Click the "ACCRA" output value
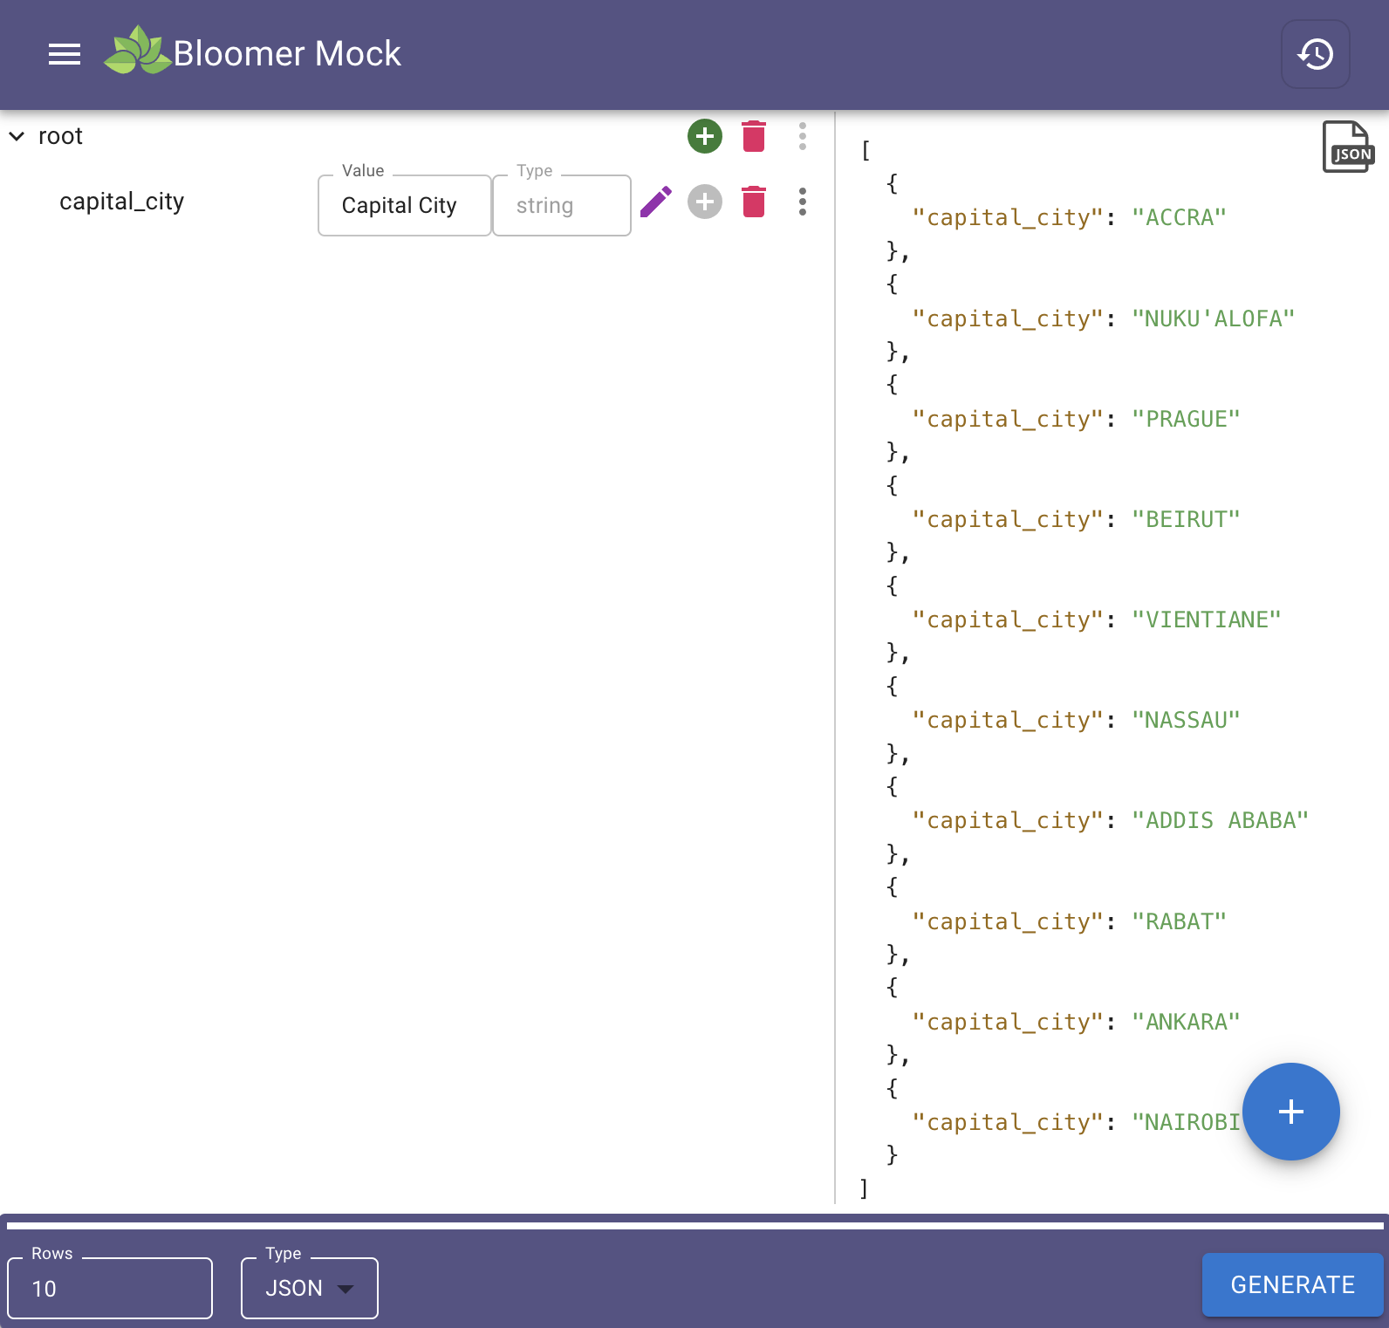Screen dimensions: 1389x1328 1179,217
